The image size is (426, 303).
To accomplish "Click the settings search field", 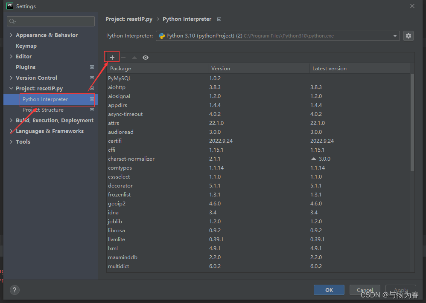I will 51,21.
